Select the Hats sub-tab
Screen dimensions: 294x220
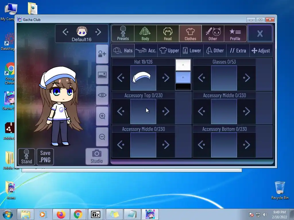123,50
